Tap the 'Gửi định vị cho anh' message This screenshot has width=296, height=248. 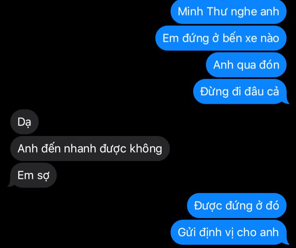pyautogui.click(x=229, y=232)
